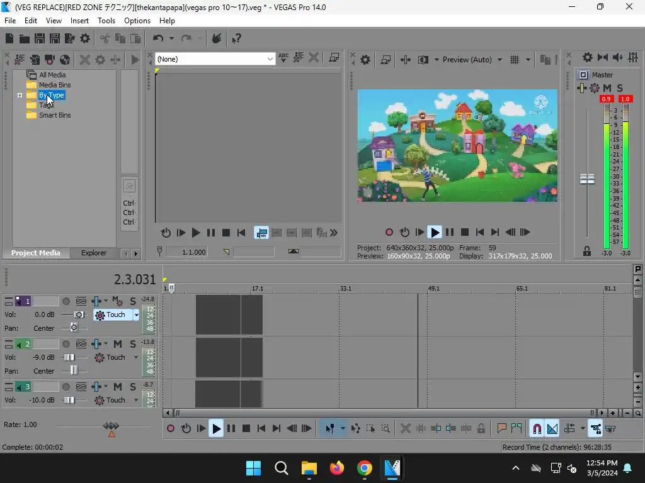Toggle automatic crossfades icon
Image resolution: width=645 pixels, height=483 pixels.
coord(552,429)
